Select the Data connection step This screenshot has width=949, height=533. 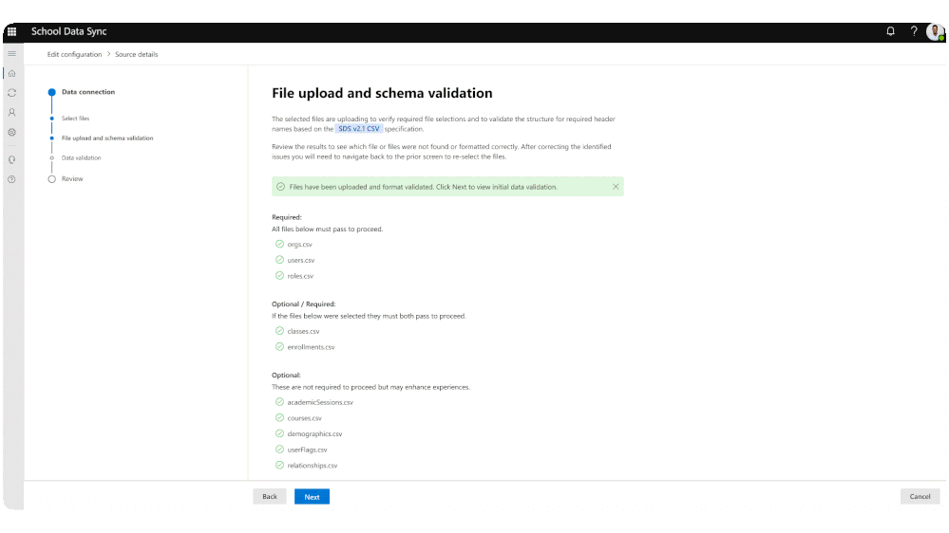coord(87,92)
